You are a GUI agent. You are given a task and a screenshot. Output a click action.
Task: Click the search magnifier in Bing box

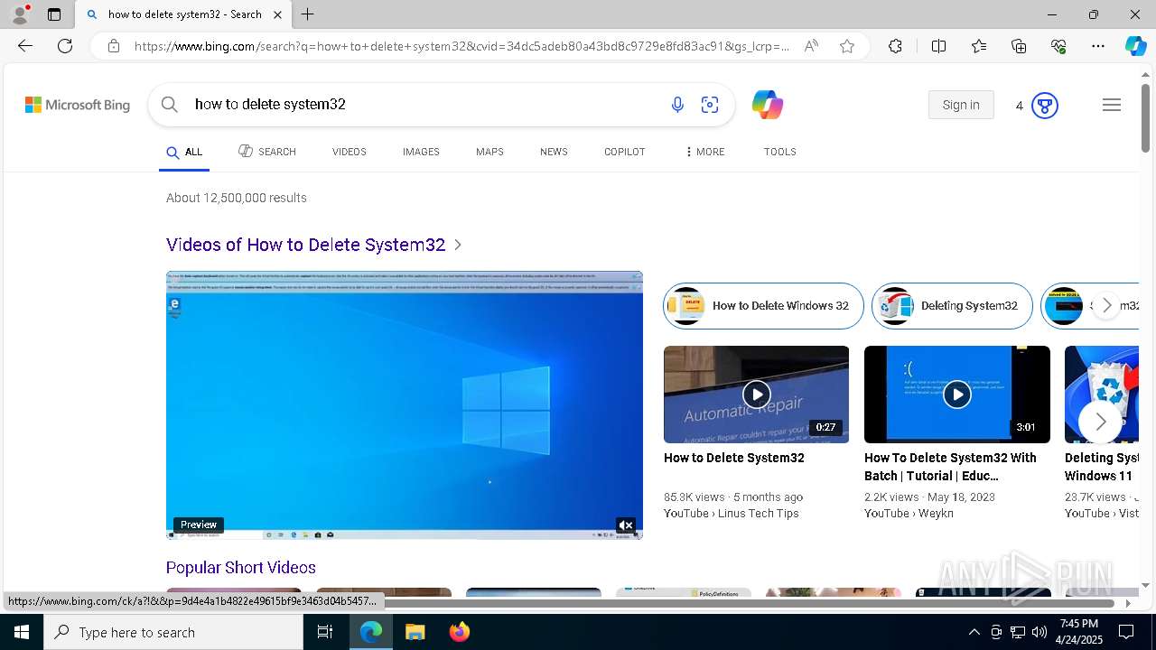169,105
